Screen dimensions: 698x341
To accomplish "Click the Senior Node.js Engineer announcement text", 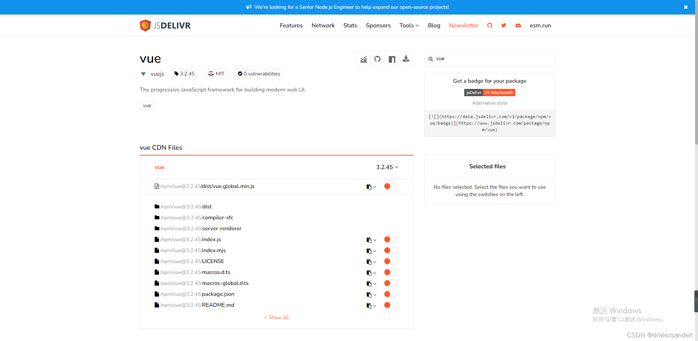I will 352,7.
